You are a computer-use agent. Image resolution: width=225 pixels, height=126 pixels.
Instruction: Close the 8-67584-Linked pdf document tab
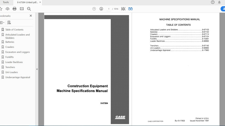click(x=40, y=2)
